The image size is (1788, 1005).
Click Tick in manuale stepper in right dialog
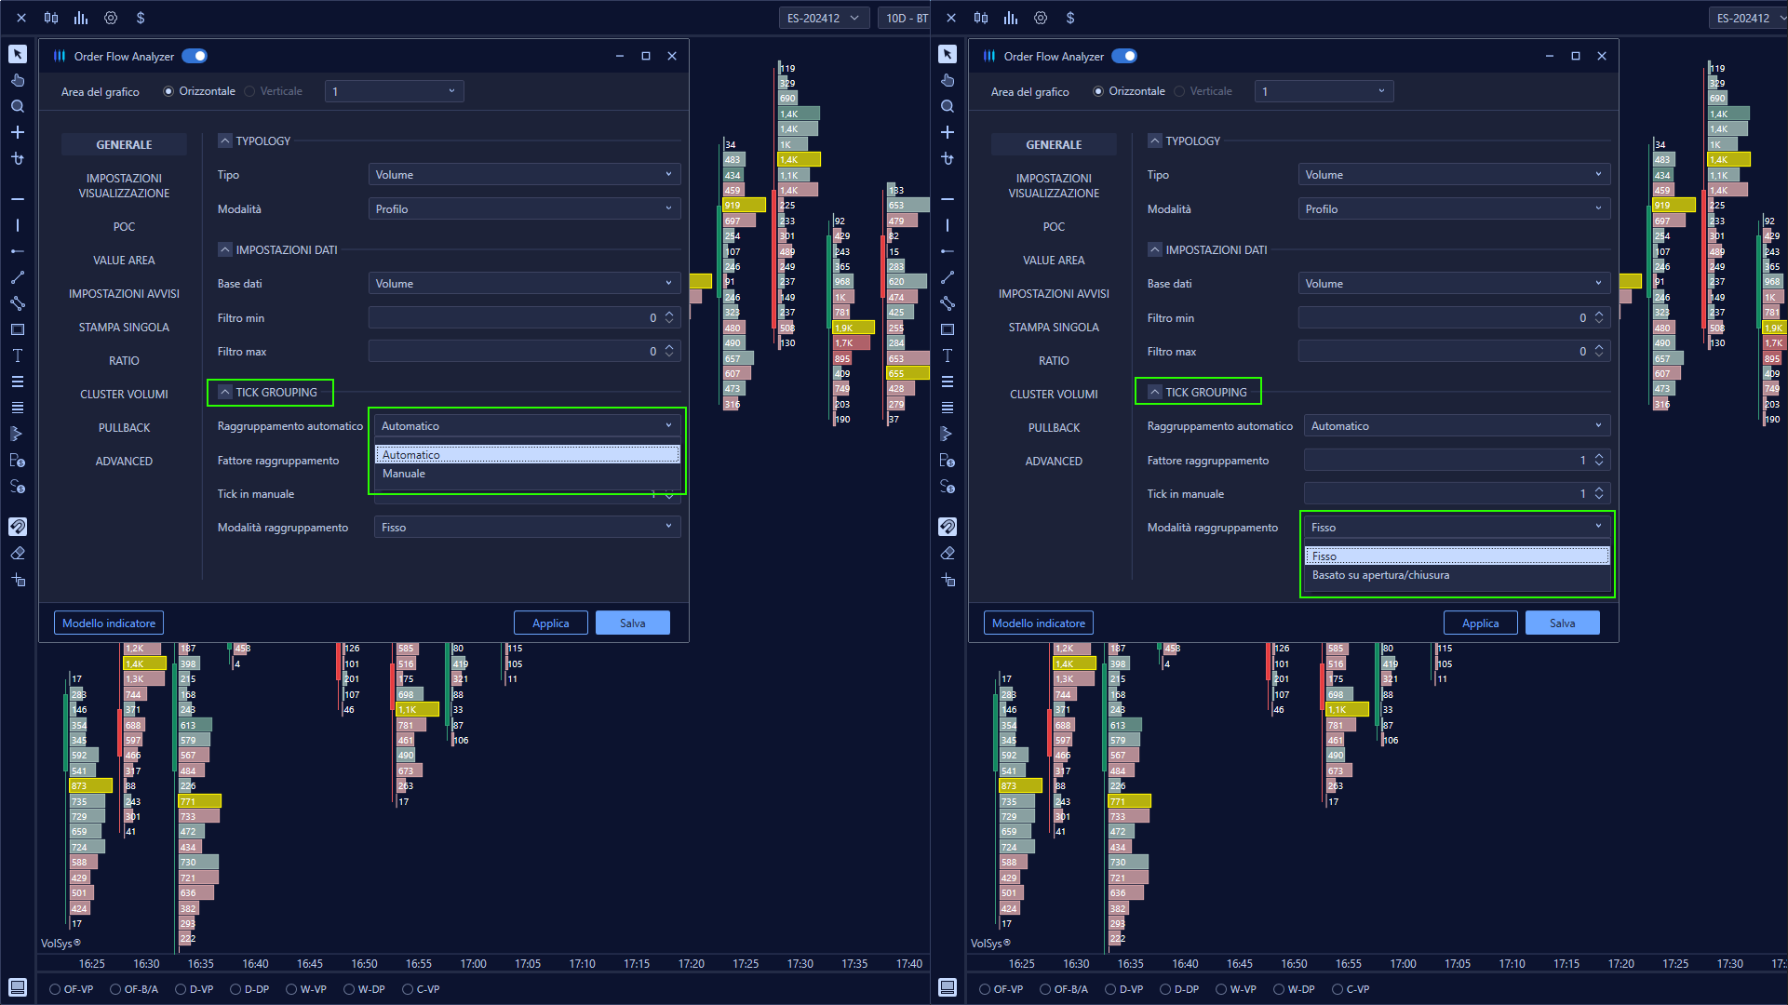(1599, 493)
